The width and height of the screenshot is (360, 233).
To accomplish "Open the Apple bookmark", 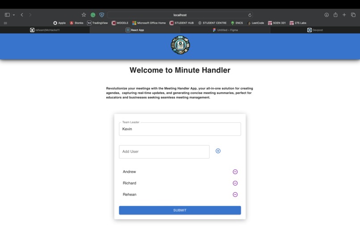I will click(59, 23).
